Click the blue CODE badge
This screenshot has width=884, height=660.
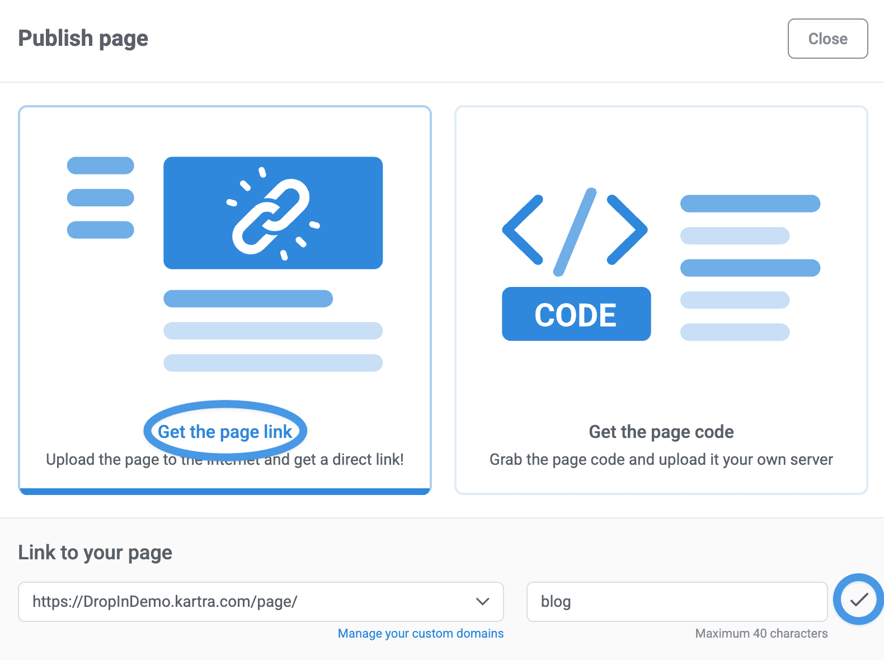(x=576, y=314)
